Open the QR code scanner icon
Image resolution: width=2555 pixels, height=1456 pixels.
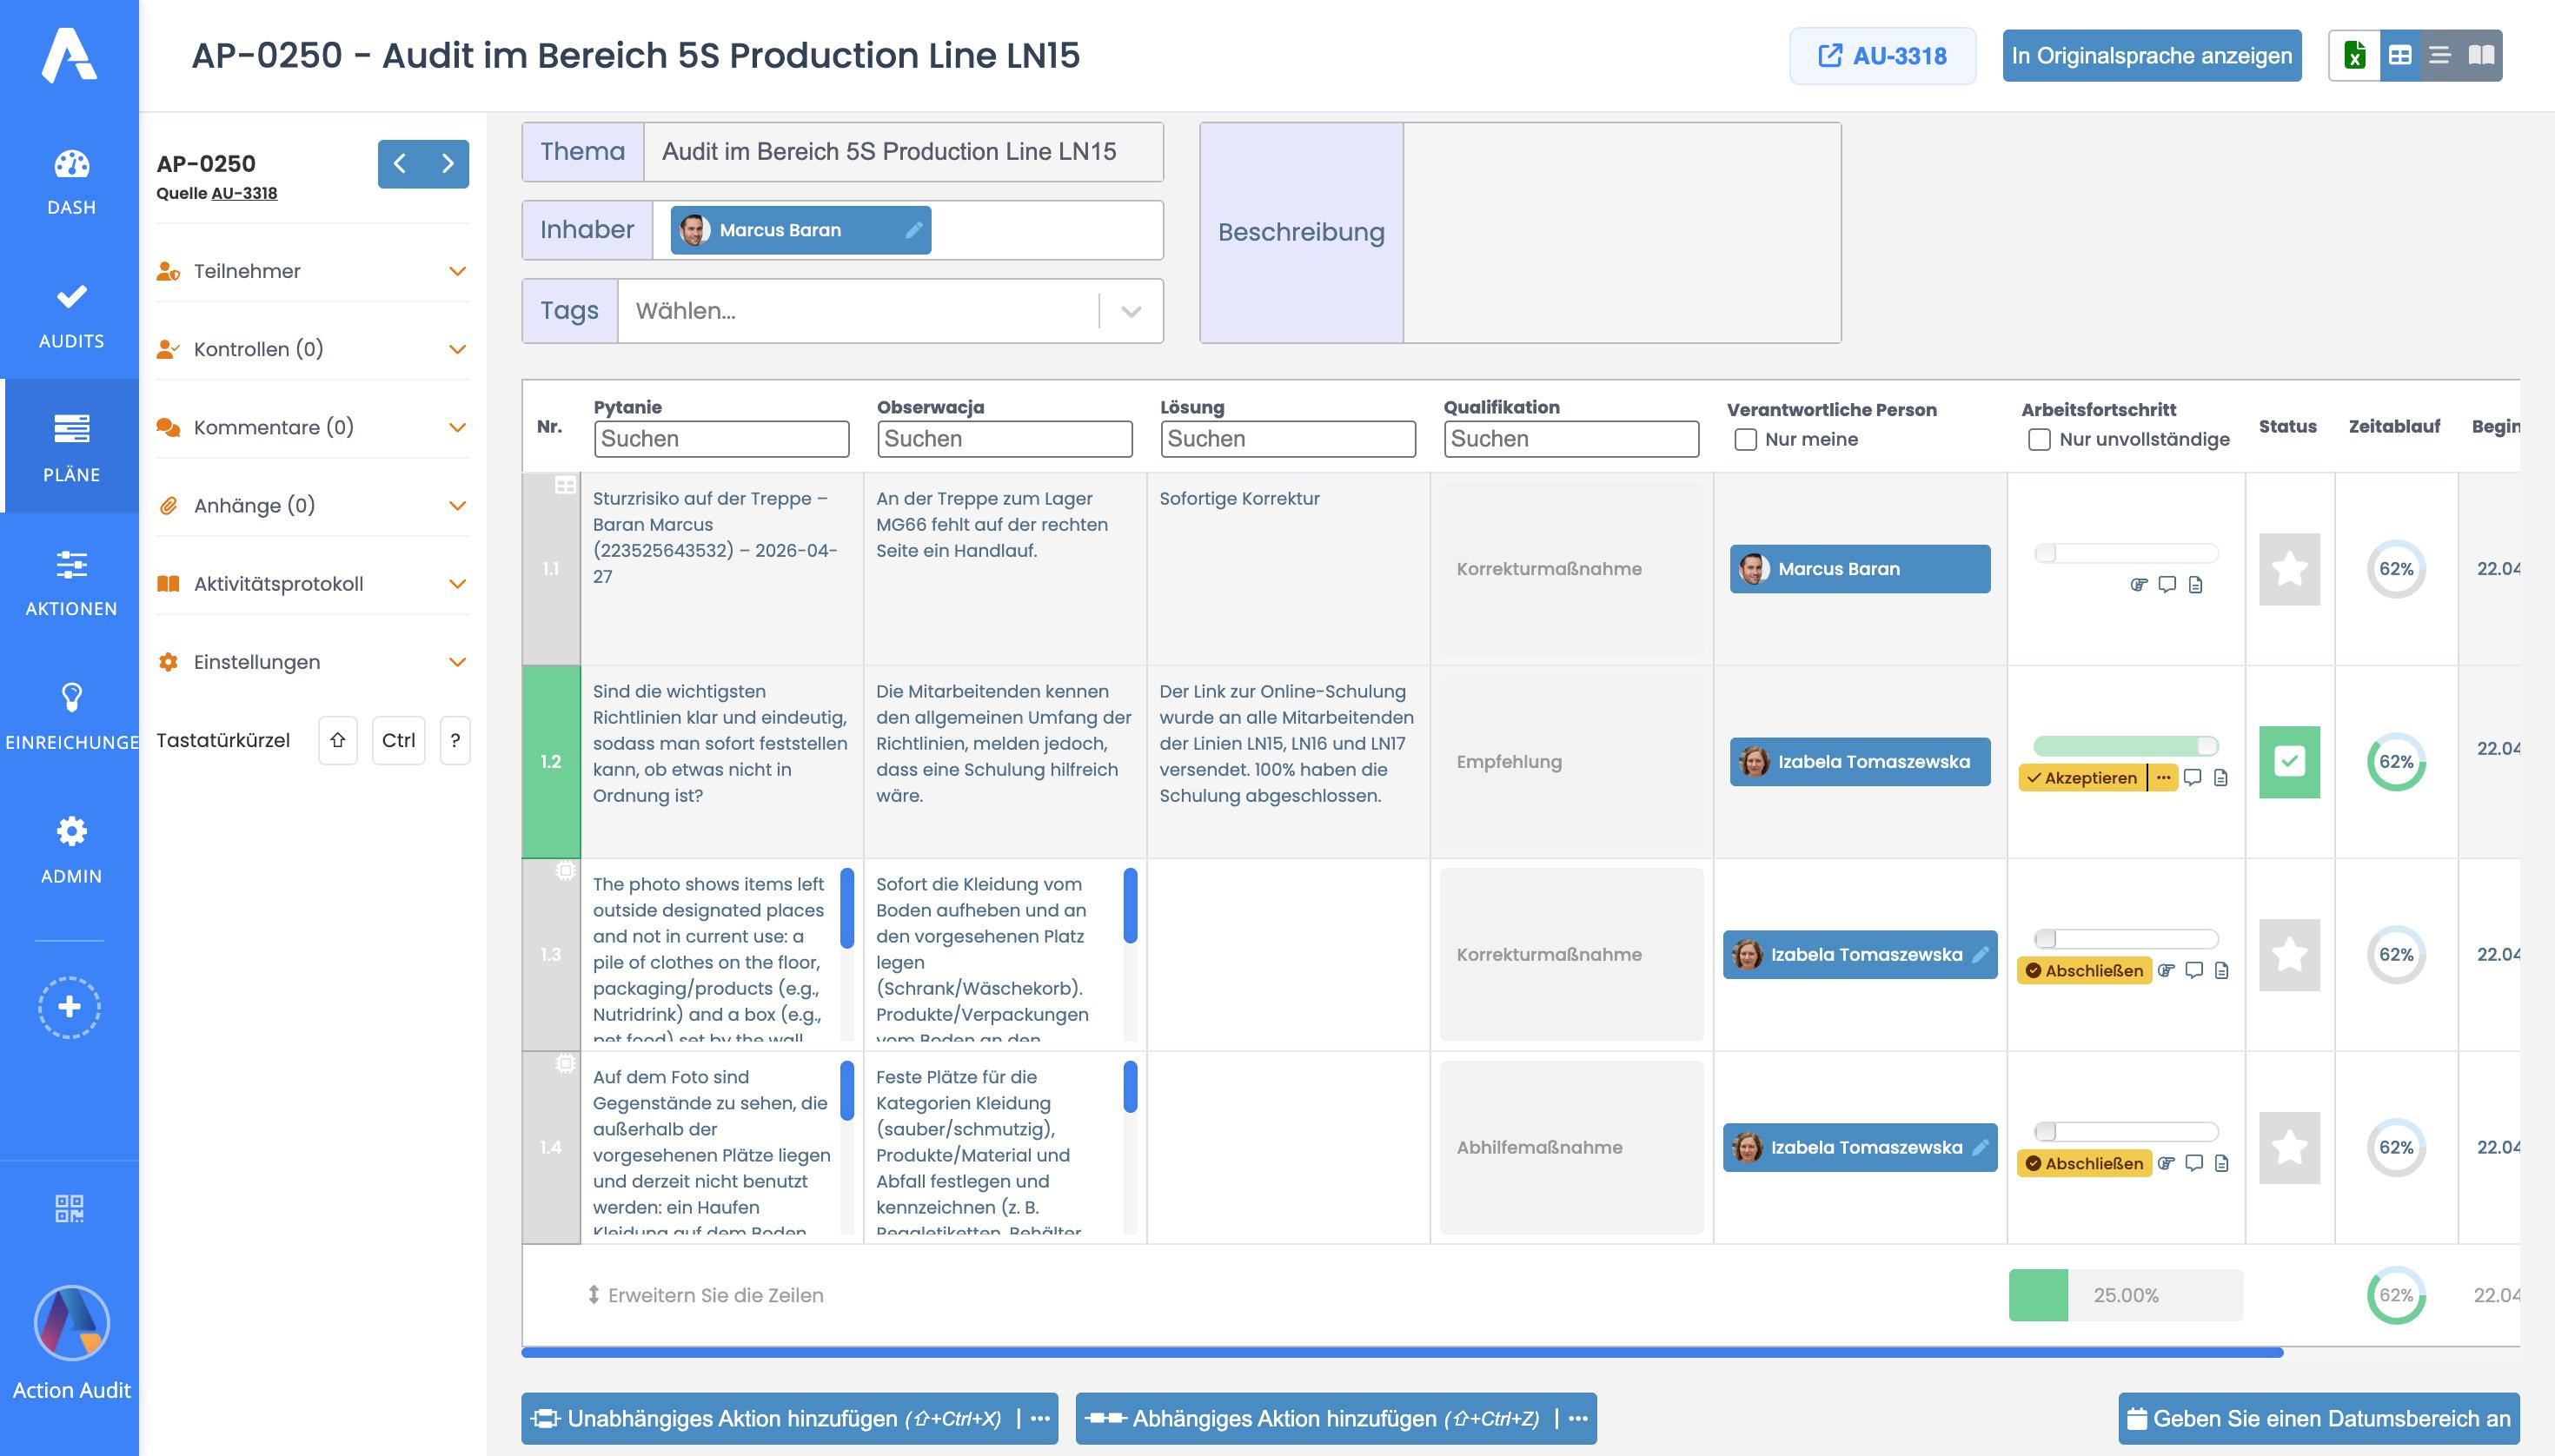pos(69,1208)
